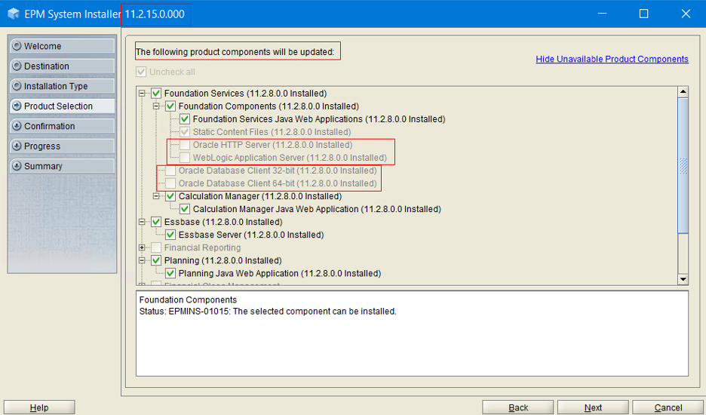Viewport: 706px width, 415px height.
Task: Click the Confirmation step down-arrow icon
Action: 17,126
